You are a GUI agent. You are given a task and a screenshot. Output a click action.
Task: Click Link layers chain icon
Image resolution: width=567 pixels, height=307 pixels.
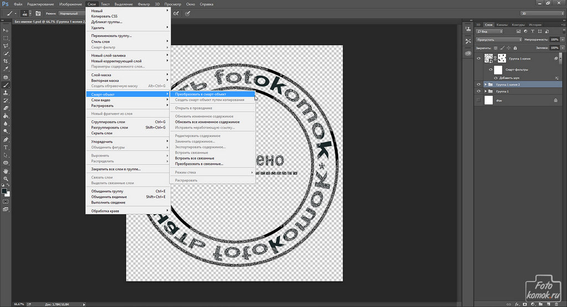[x=509, y=304]
